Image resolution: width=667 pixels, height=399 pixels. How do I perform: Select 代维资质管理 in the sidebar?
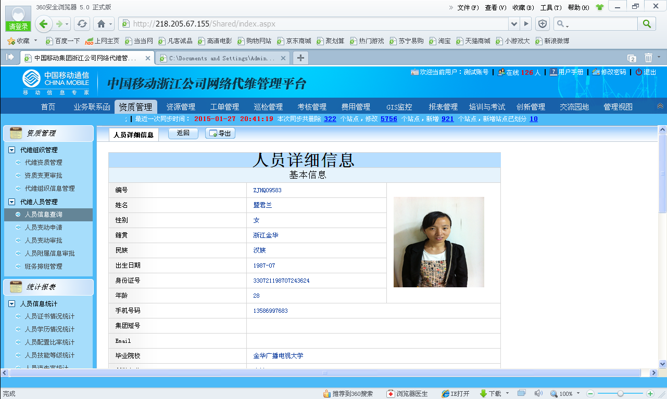[43, 163]
